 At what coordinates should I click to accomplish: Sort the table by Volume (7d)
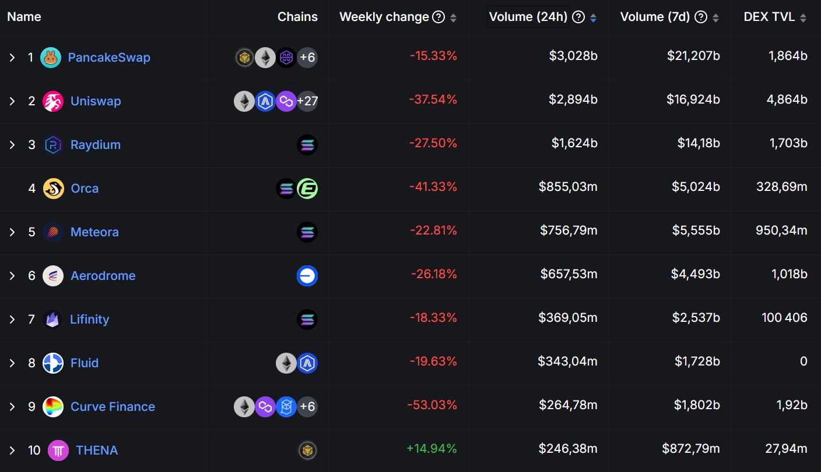point(717,16)
